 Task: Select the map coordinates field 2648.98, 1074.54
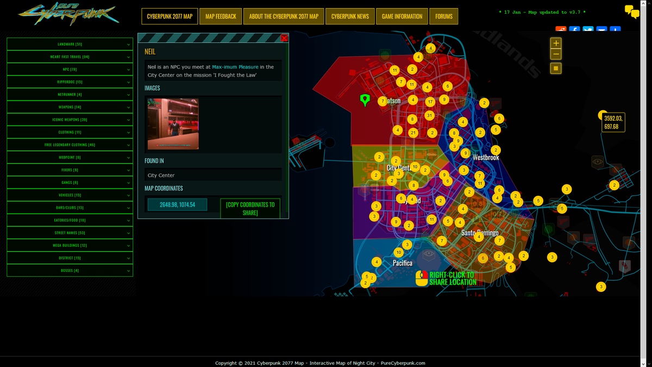tap(177, 204)
